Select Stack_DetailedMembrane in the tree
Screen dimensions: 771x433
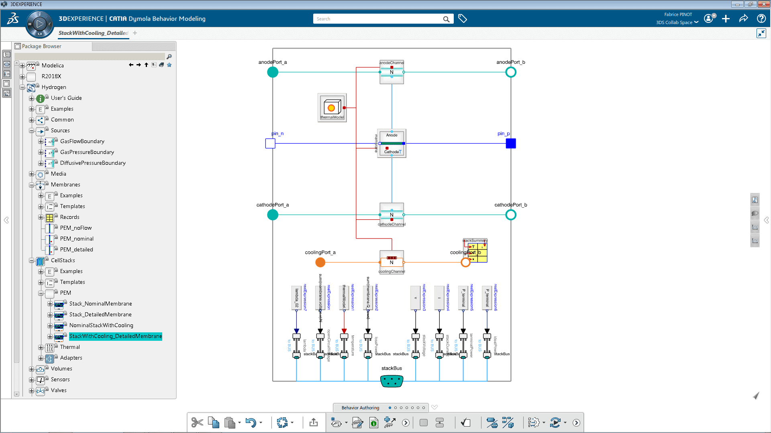coord(100,315)
